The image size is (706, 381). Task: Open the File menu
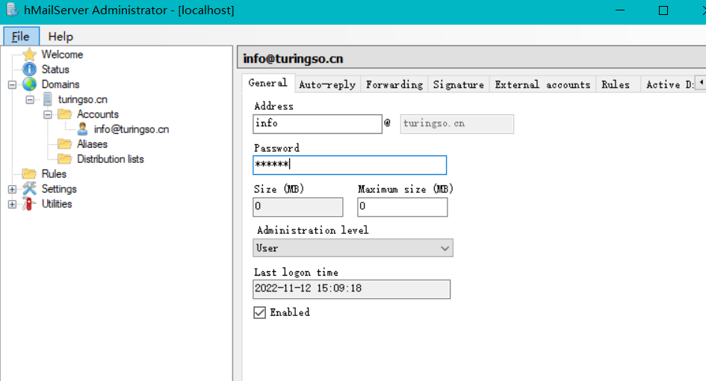click(x=21, y=37)
